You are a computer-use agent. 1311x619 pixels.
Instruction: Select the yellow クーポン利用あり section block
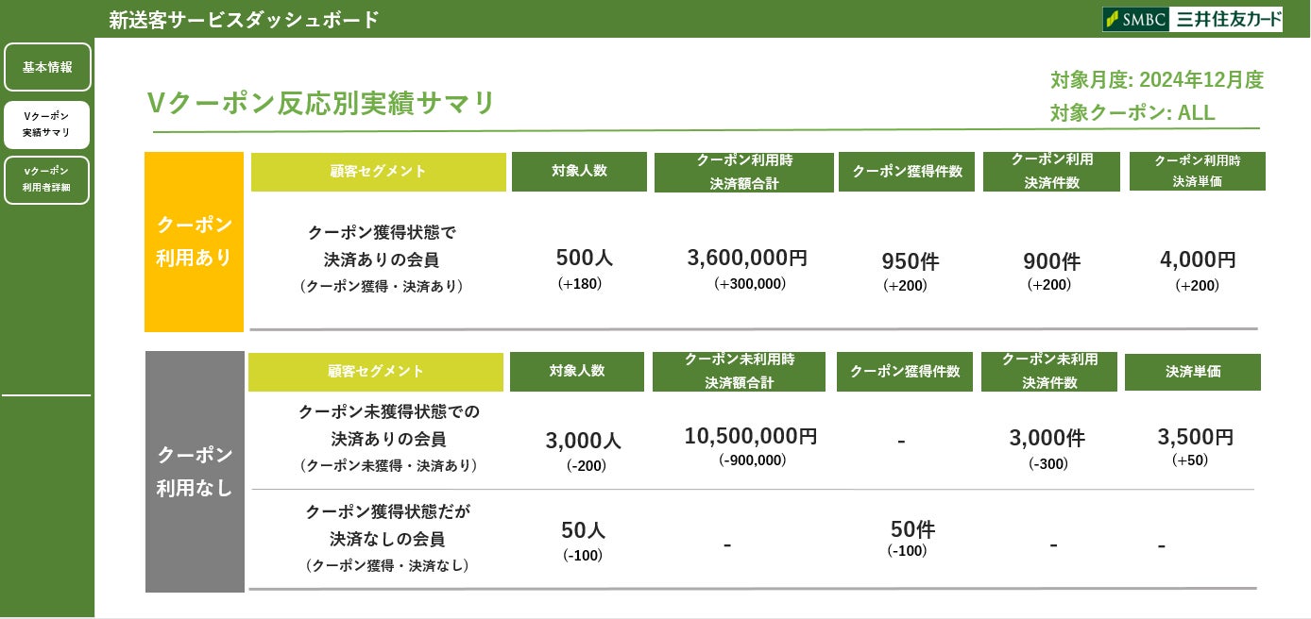(x=194, y=242)
